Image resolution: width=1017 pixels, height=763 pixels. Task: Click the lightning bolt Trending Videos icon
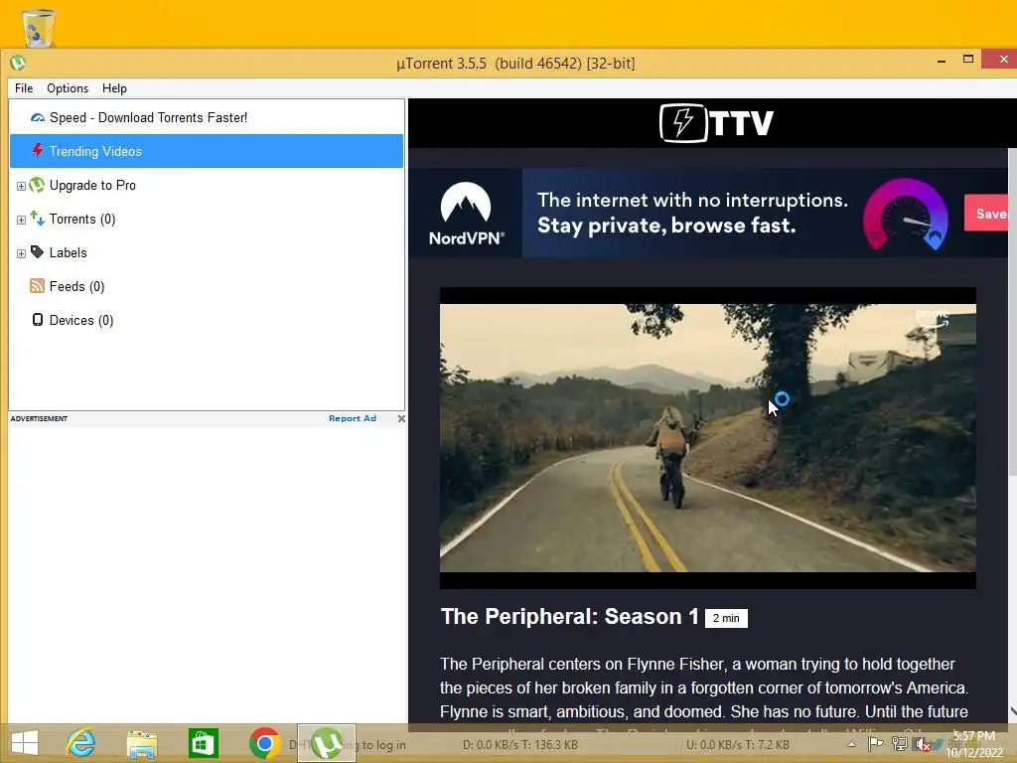click(38, 151)
